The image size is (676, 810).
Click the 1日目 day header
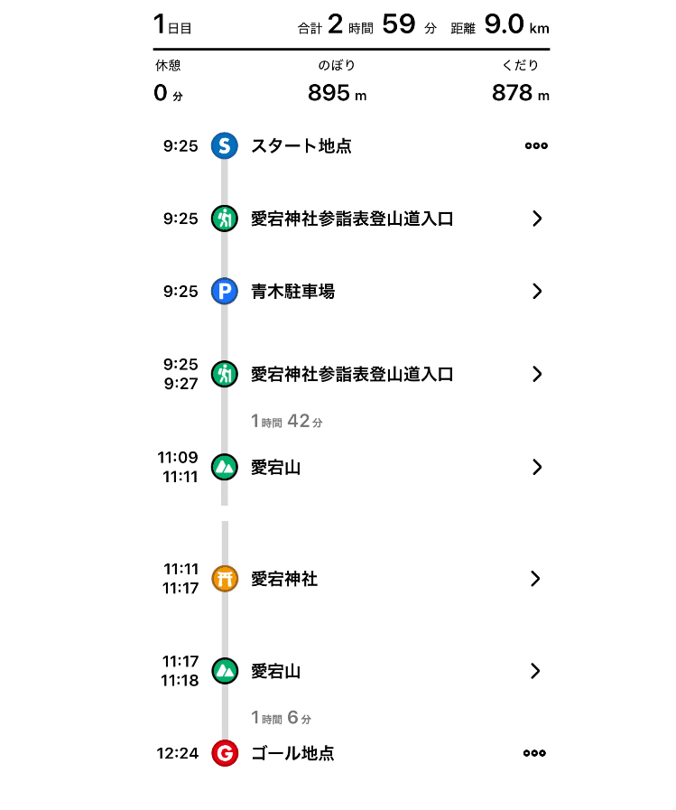point(172,25)
